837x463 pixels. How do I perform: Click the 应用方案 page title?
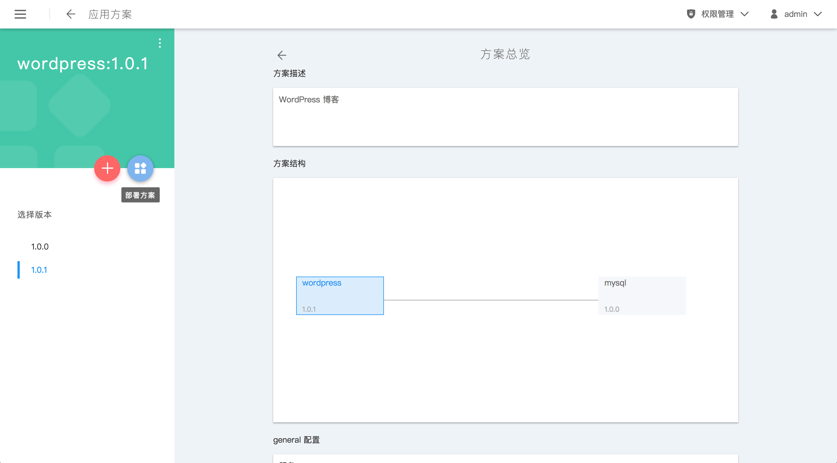pos(110,14)
